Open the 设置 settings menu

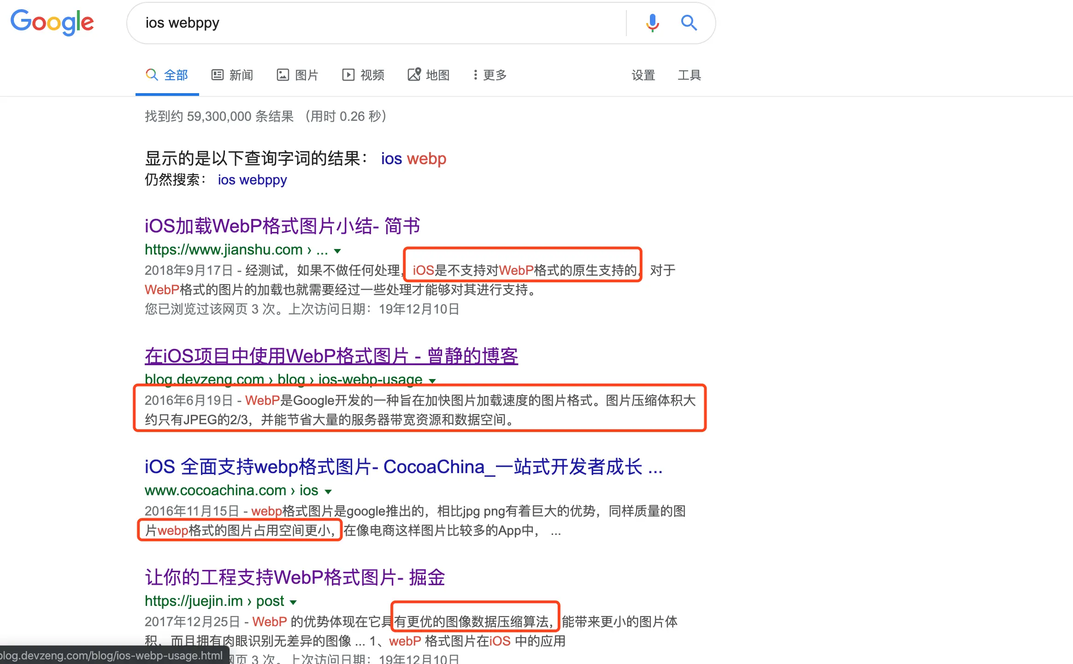coord(643,74)
